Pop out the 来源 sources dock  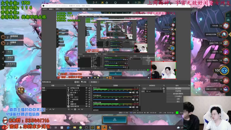[x=91, y=86]
